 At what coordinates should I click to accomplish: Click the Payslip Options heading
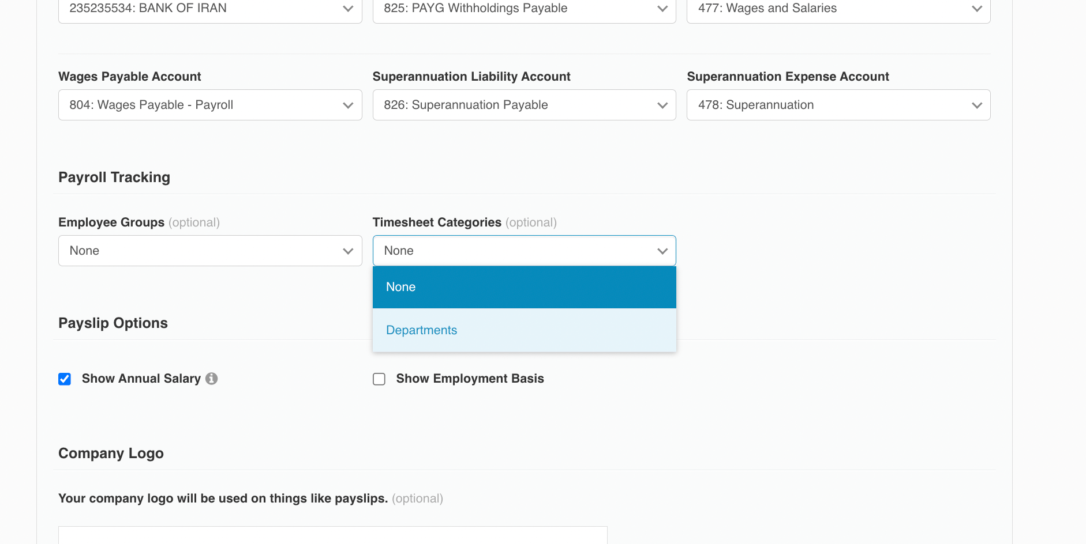(113, 323)
